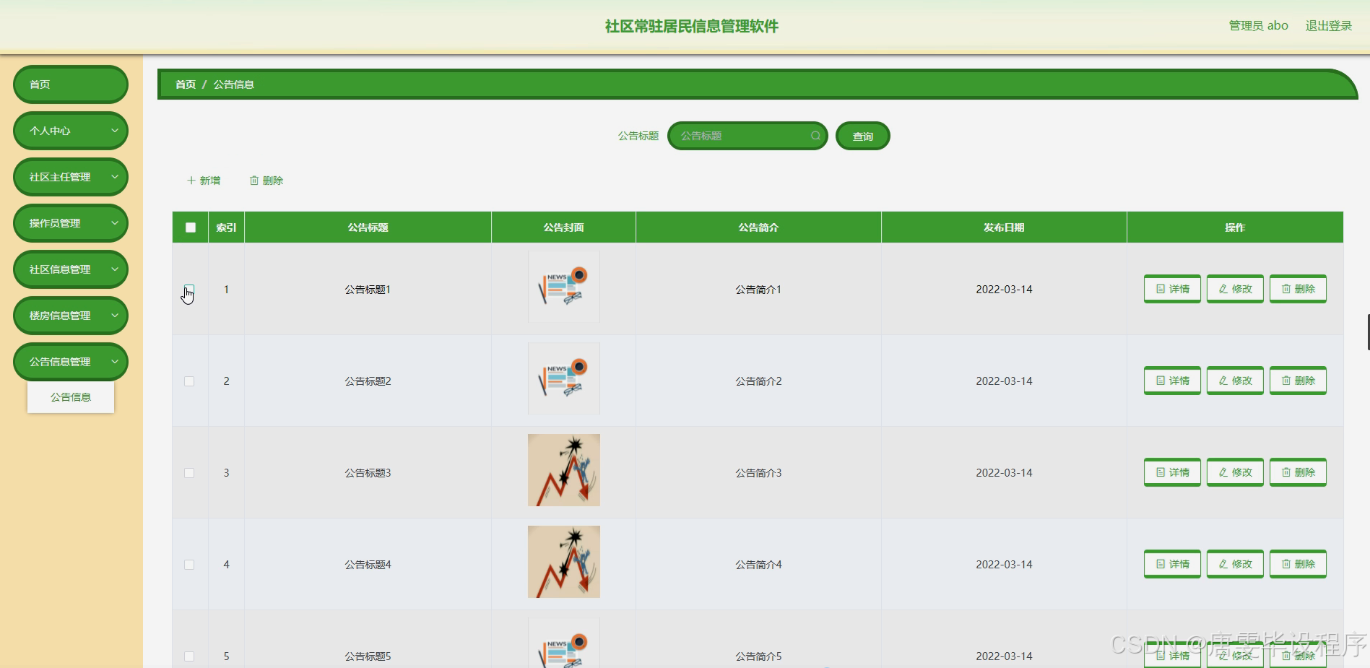1370x668 pixels.
Task: Click 修改 for row 公告标题3
Action: (x=1235, y=472)
